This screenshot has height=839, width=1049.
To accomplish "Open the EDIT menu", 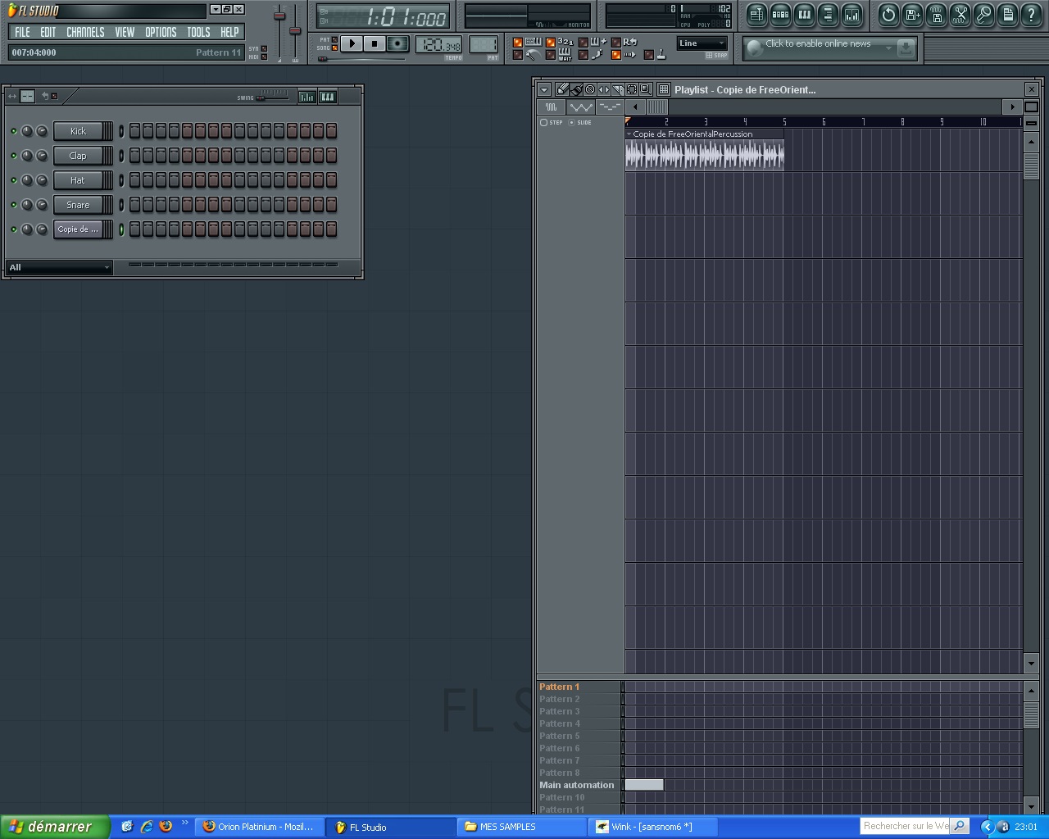I will point(48,32).
